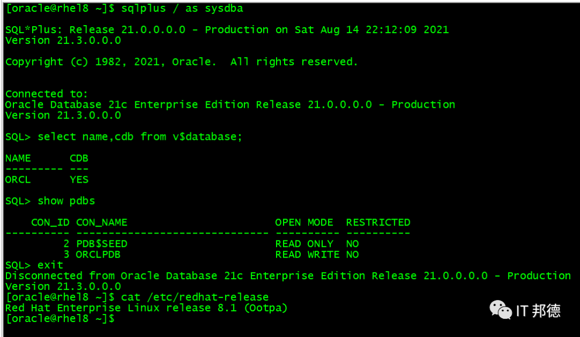Click the 'select name,cdb from v$database;' query
Image resolution: width=580 pixels, height=337 pixels.
140,137
